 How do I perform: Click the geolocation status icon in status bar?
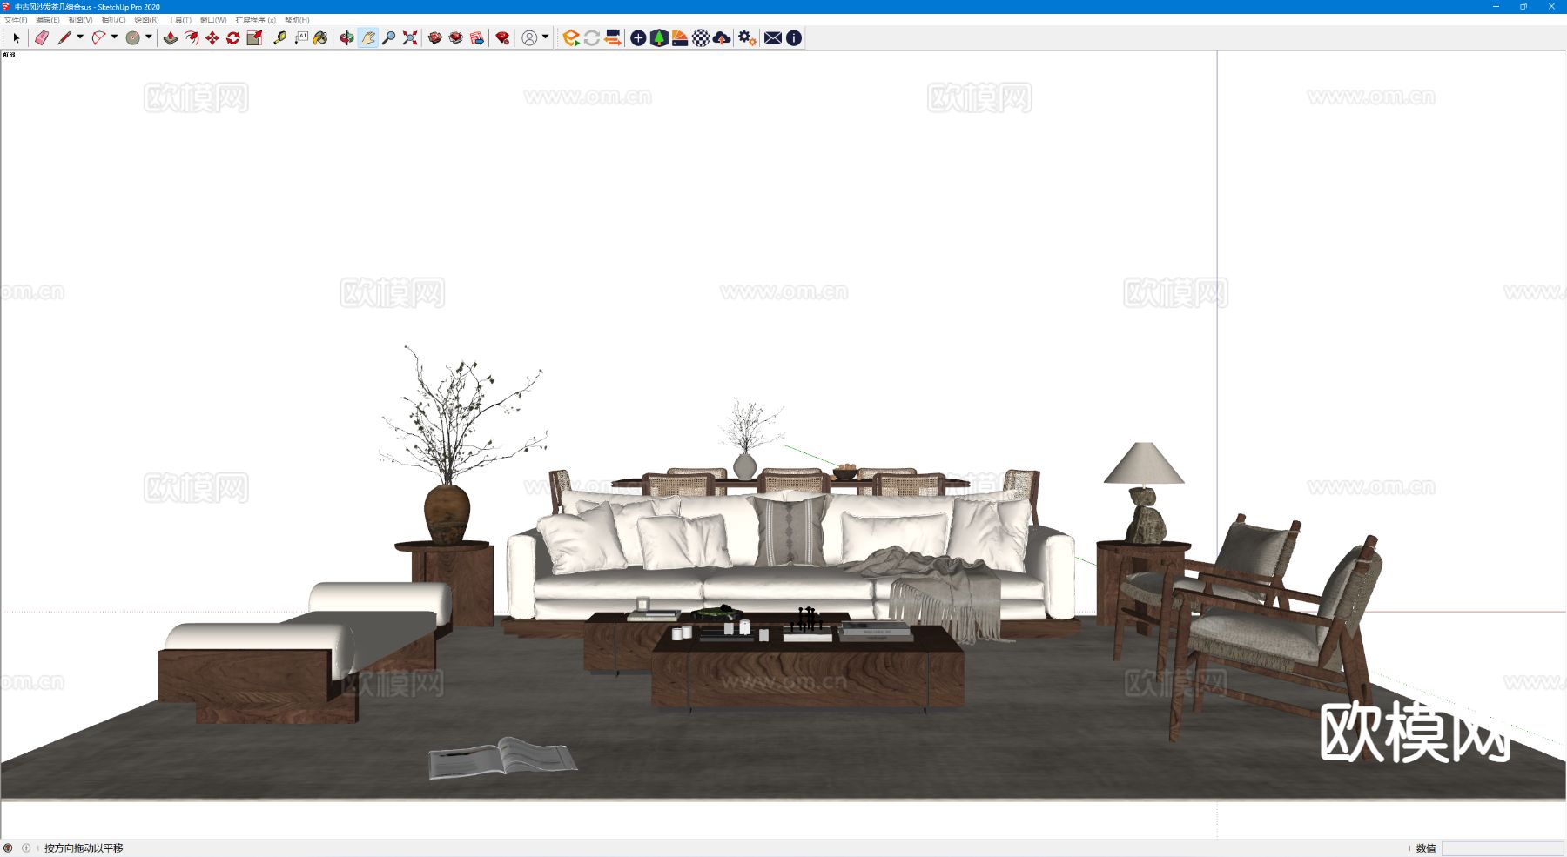[9, 848]
